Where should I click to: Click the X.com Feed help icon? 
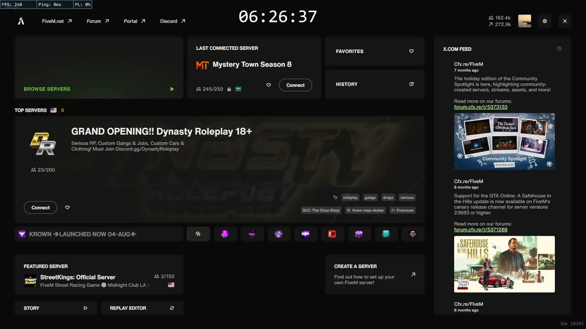click(x=559, y=49)
